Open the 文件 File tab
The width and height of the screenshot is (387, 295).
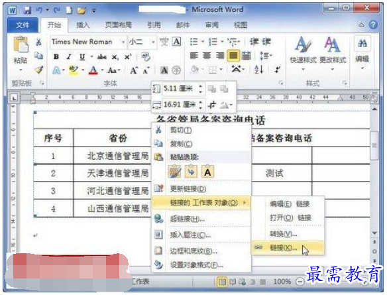[x=23, y=25]
